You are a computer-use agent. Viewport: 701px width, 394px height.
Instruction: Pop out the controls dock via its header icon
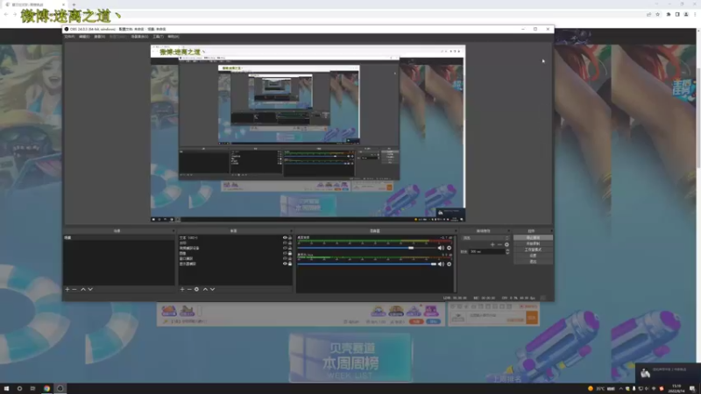click(551, 231)
